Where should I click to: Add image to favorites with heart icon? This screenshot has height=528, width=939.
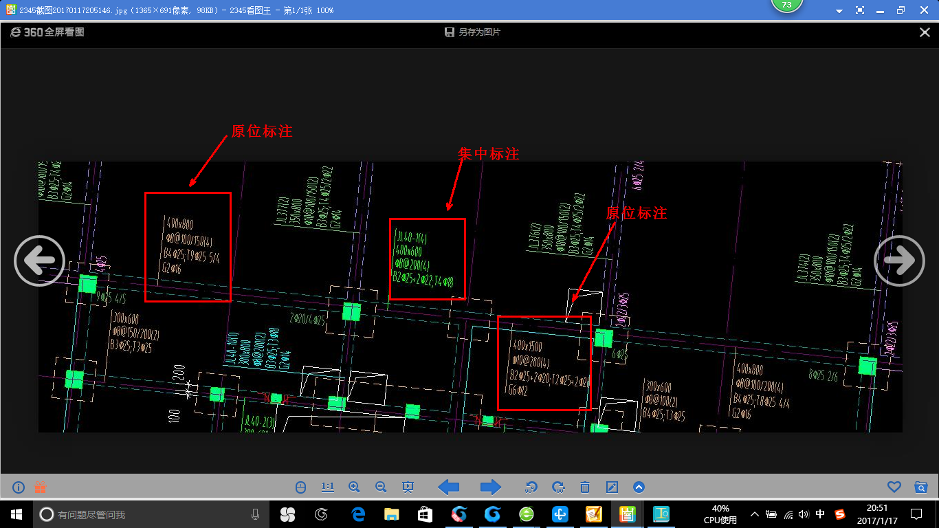pyautogui.click(x=894, y=487)
